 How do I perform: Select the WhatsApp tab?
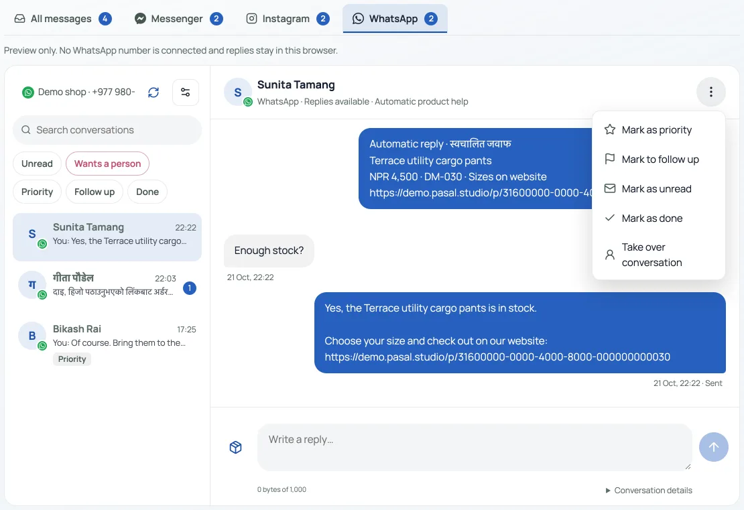[395, 19]
